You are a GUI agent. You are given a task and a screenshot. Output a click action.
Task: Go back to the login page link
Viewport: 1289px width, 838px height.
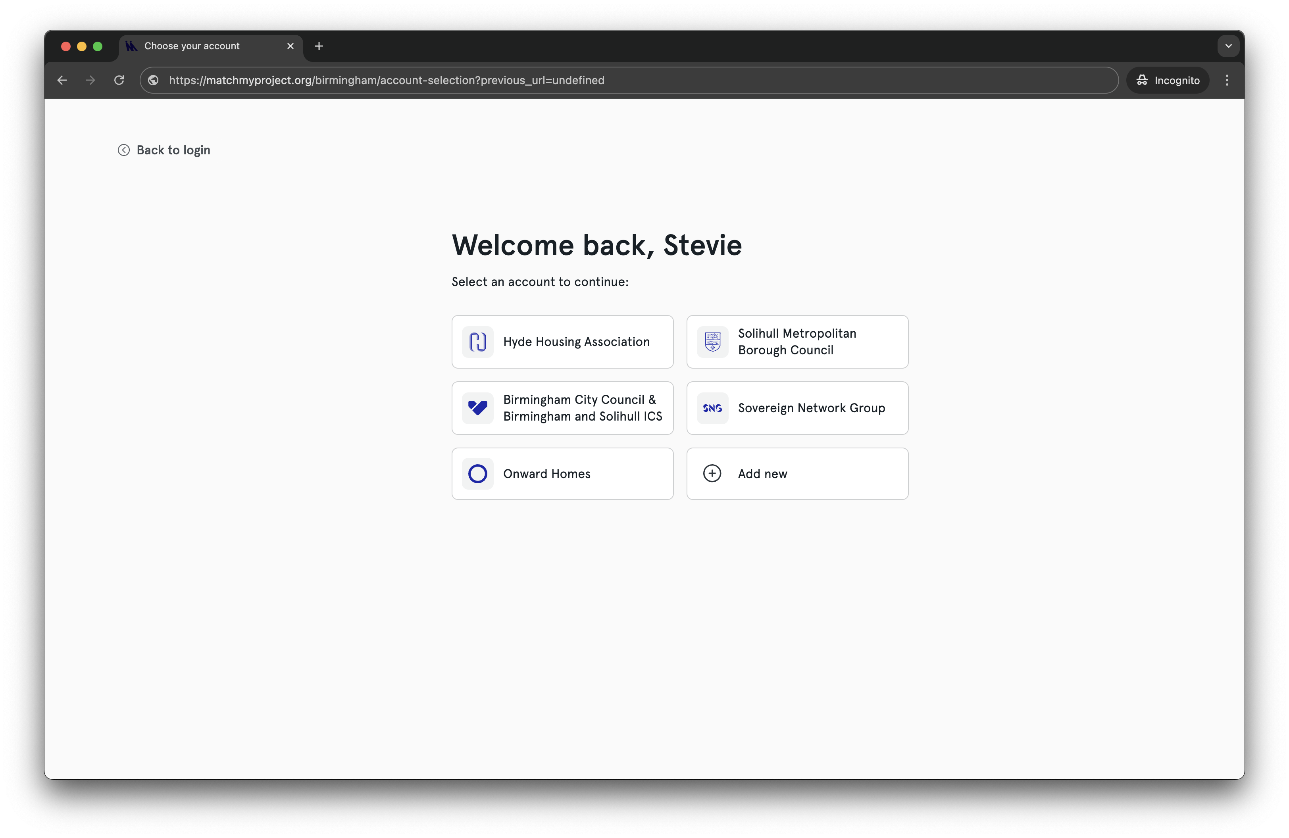(173, 150)
